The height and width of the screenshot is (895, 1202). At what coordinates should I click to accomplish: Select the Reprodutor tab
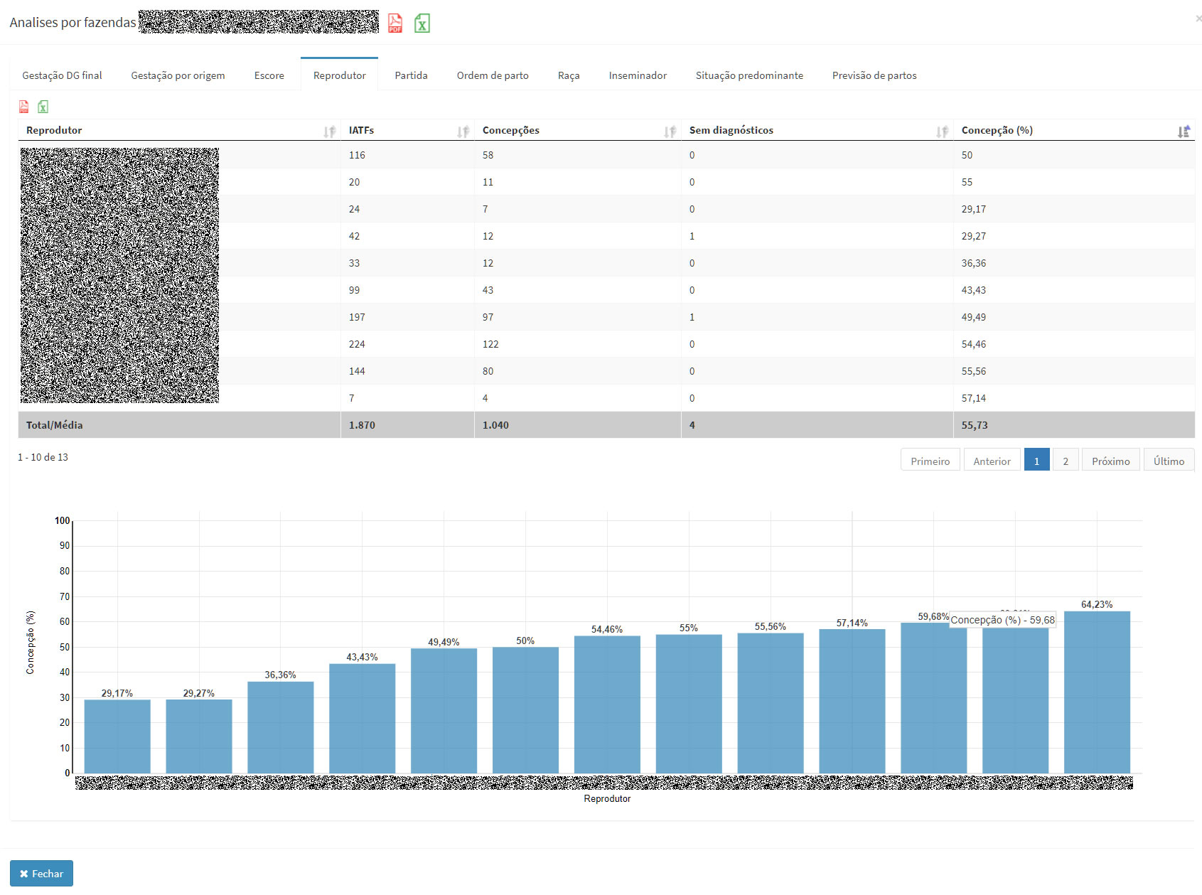pyautogui.click(x=339, y=75)
